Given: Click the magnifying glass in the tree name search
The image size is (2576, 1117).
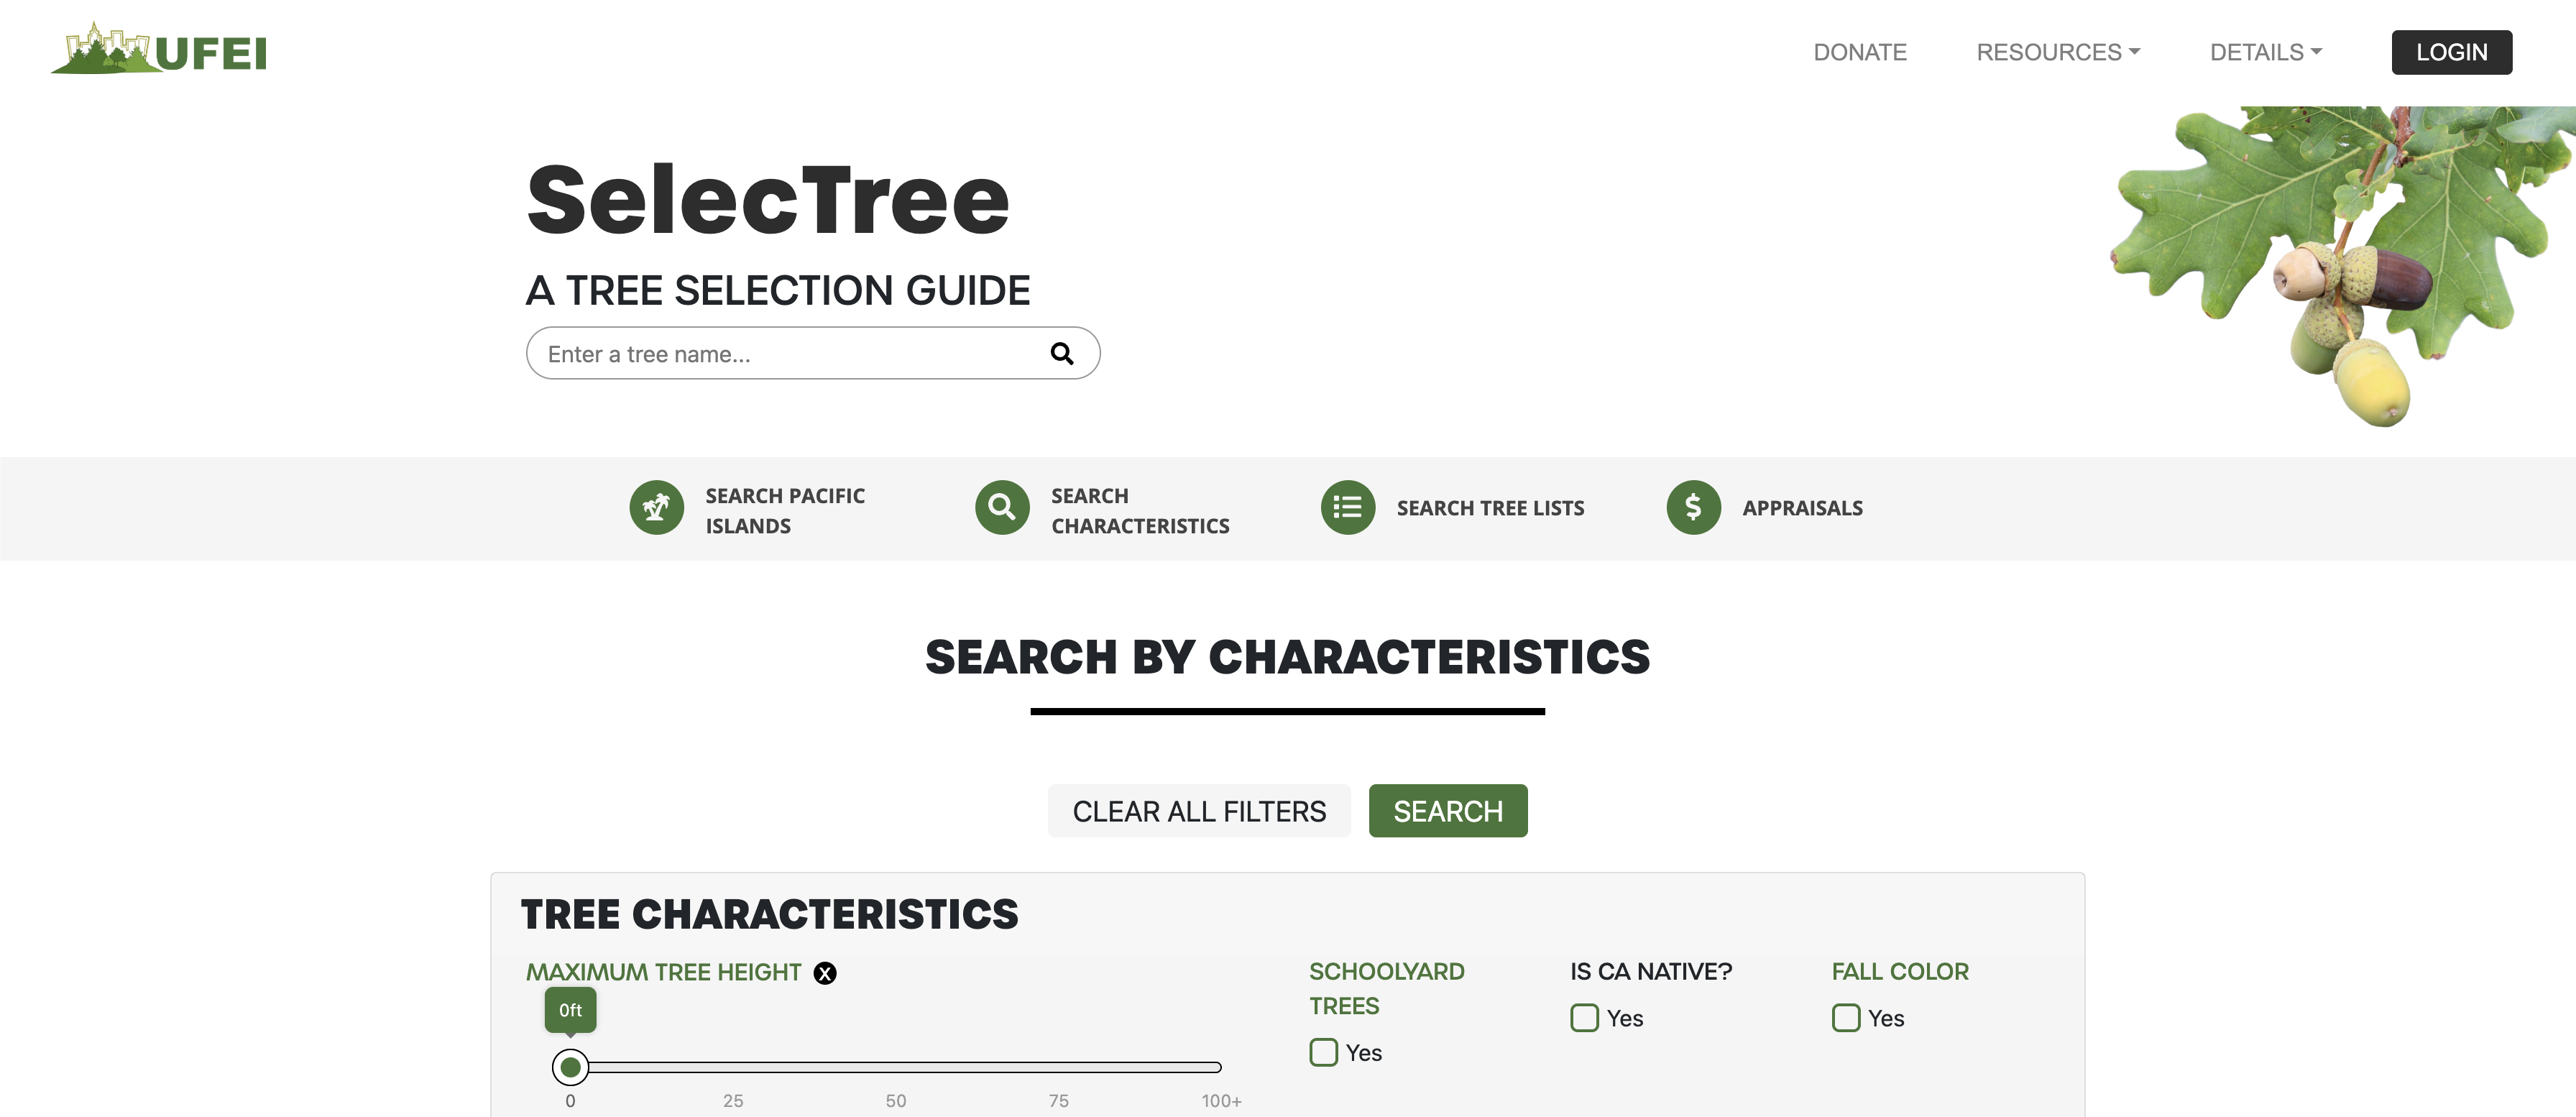Looking at the screenshot, I should [1061, 353].
